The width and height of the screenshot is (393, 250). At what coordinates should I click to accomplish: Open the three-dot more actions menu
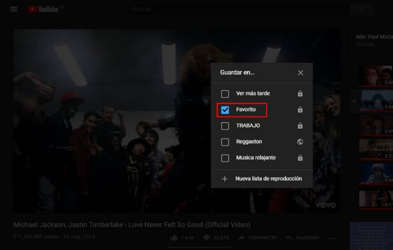[x=333, y=238]
